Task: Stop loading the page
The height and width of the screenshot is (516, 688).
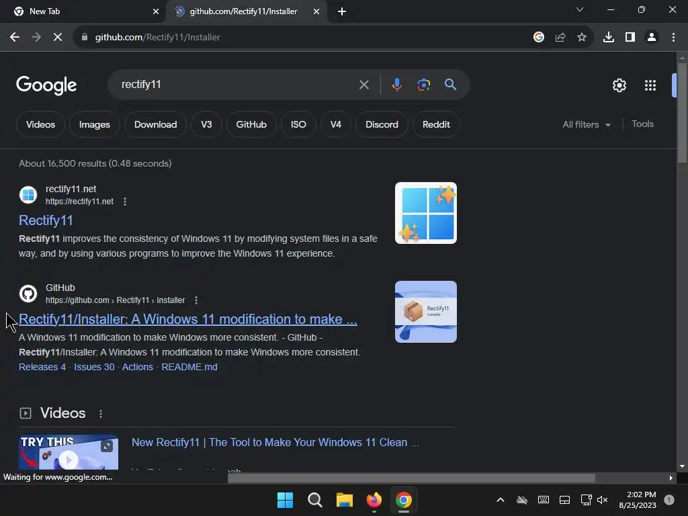Action: tap(58, 38)
